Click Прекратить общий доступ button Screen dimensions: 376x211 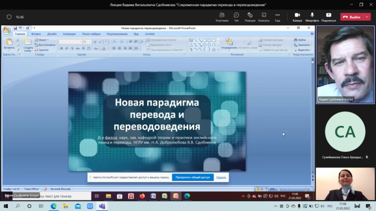[x=193, y=177]
